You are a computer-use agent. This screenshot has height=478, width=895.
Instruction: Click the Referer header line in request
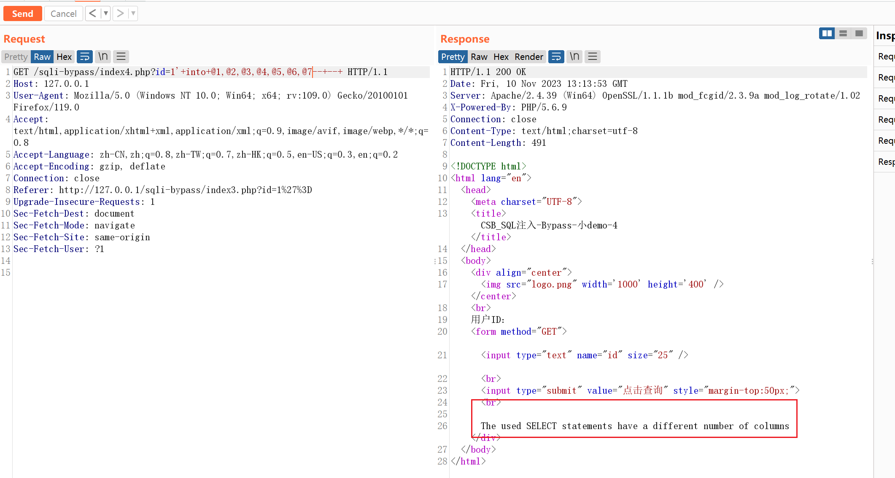pos(163,190)
